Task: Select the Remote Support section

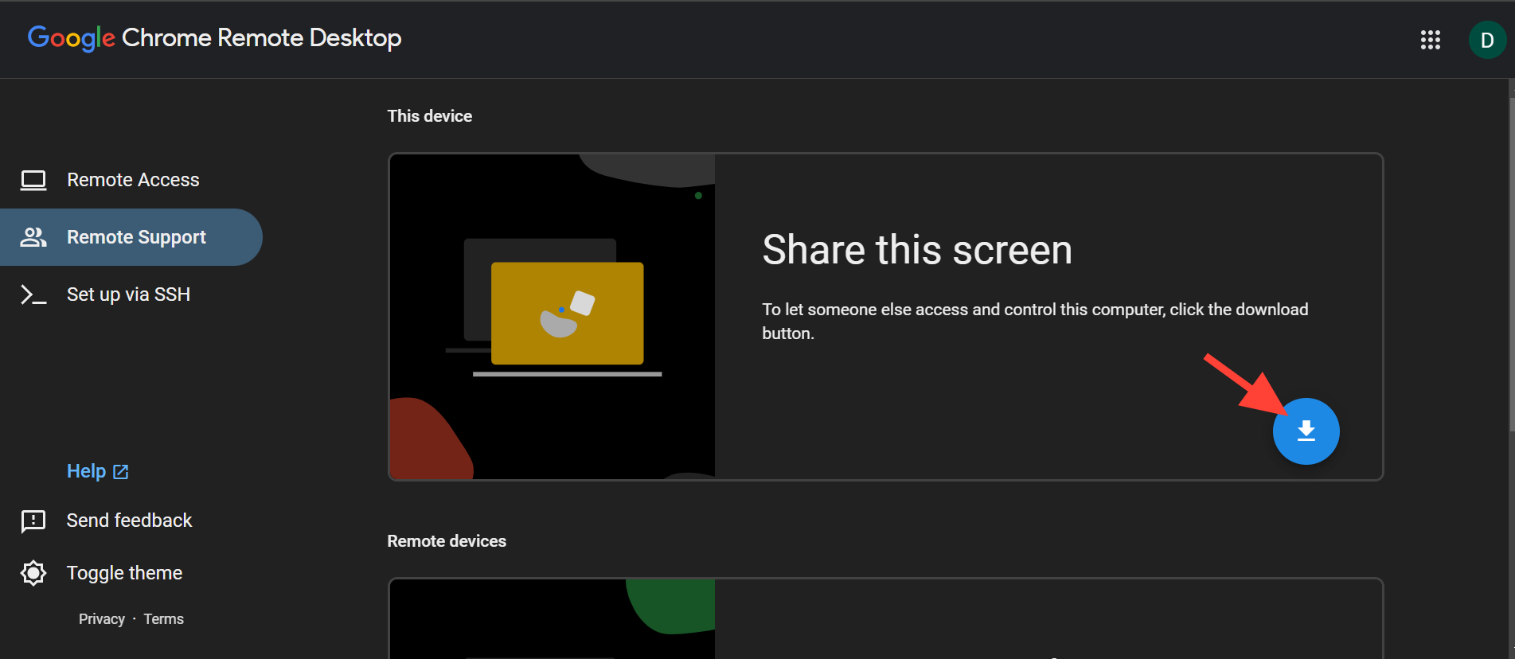Action: click(131, 237)
